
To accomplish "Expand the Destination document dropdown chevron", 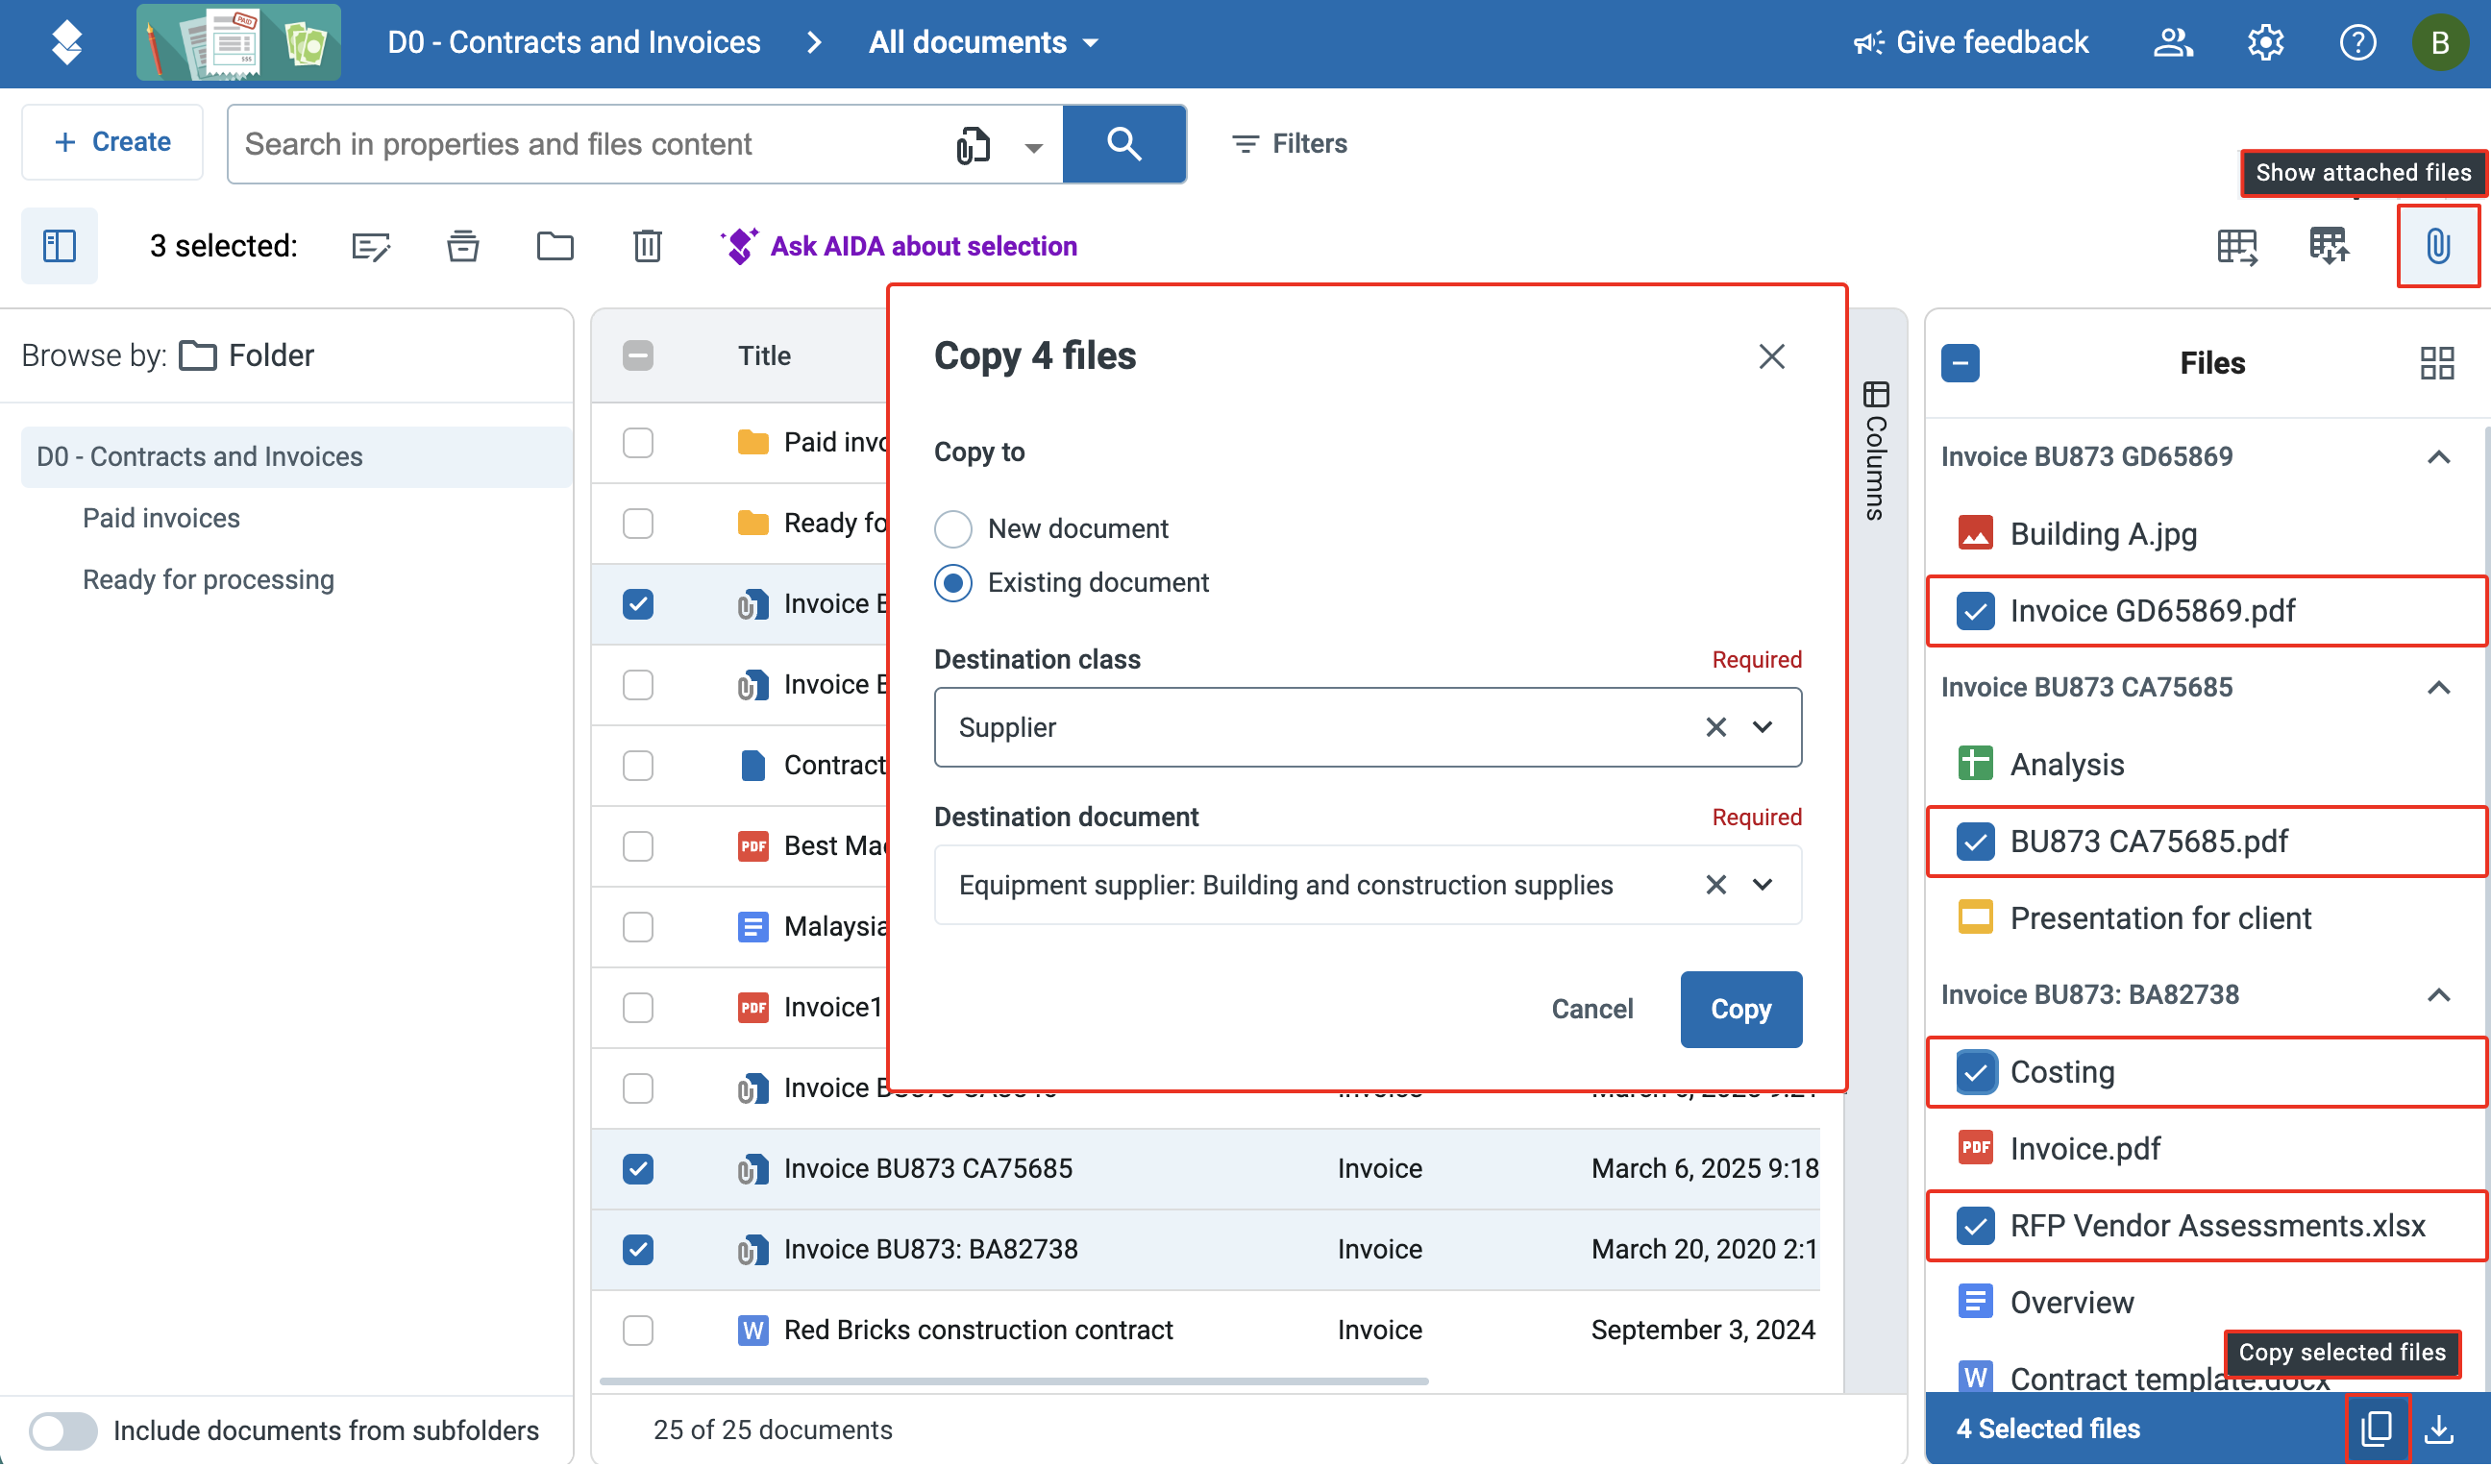I will (1763, 885).
